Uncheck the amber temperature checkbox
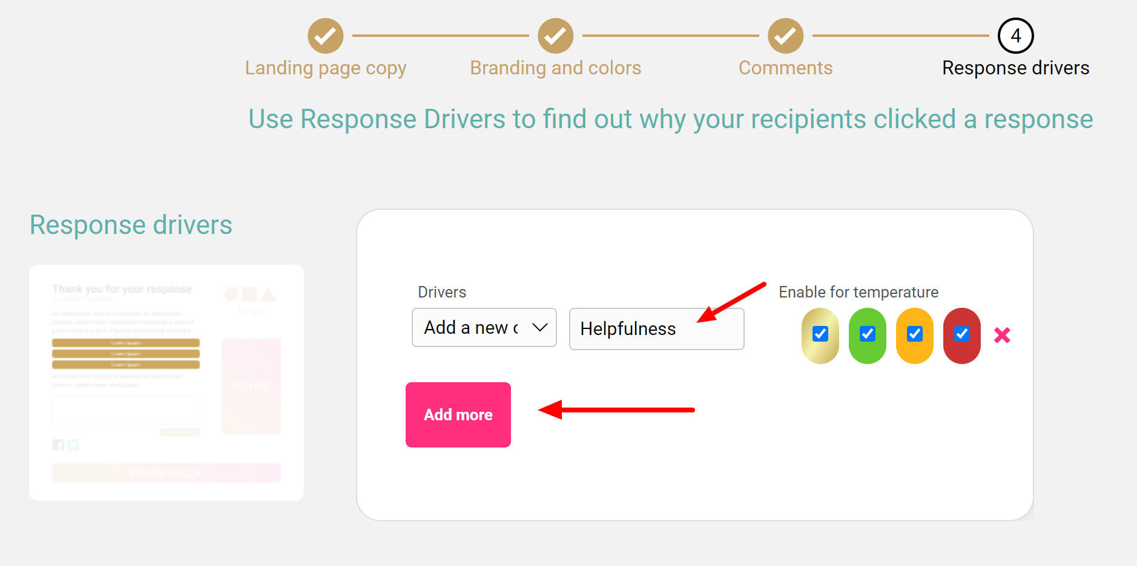The height and width of the screenshot is (566, 1137). [x=915, y=334]
